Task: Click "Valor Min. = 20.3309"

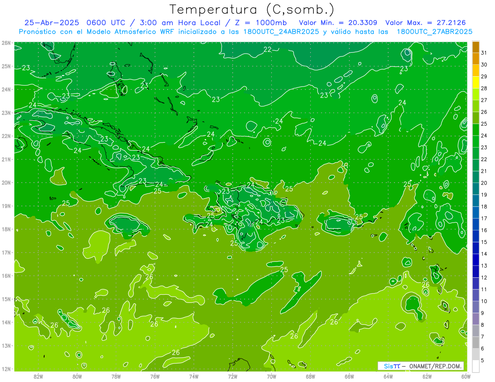Action: [338, 23]
